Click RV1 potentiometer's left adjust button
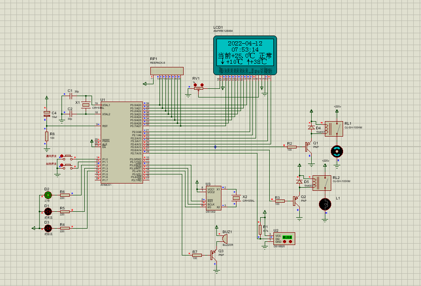421x286 pixels. click(x=195, y=85)
